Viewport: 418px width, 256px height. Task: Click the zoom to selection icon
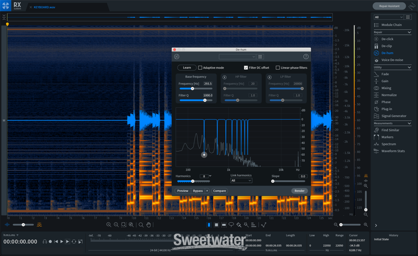[x=124, y=225]
